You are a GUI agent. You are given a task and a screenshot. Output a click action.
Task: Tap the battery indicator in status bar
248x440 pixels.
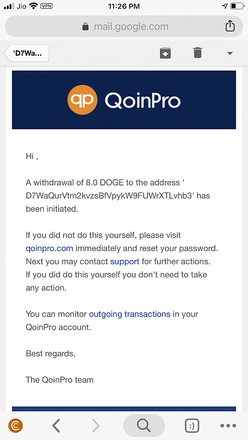coord(236,7)
